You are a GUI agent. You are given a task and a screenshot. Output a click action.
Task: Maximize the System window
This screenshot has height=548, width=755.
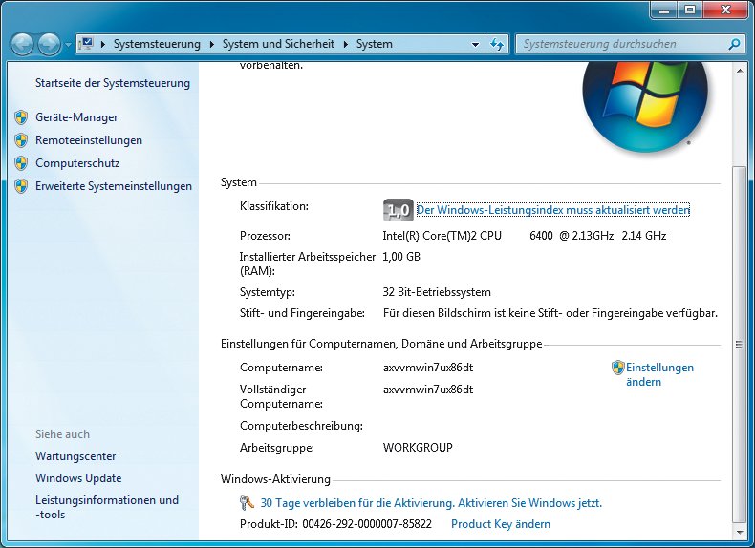[690, 10]
